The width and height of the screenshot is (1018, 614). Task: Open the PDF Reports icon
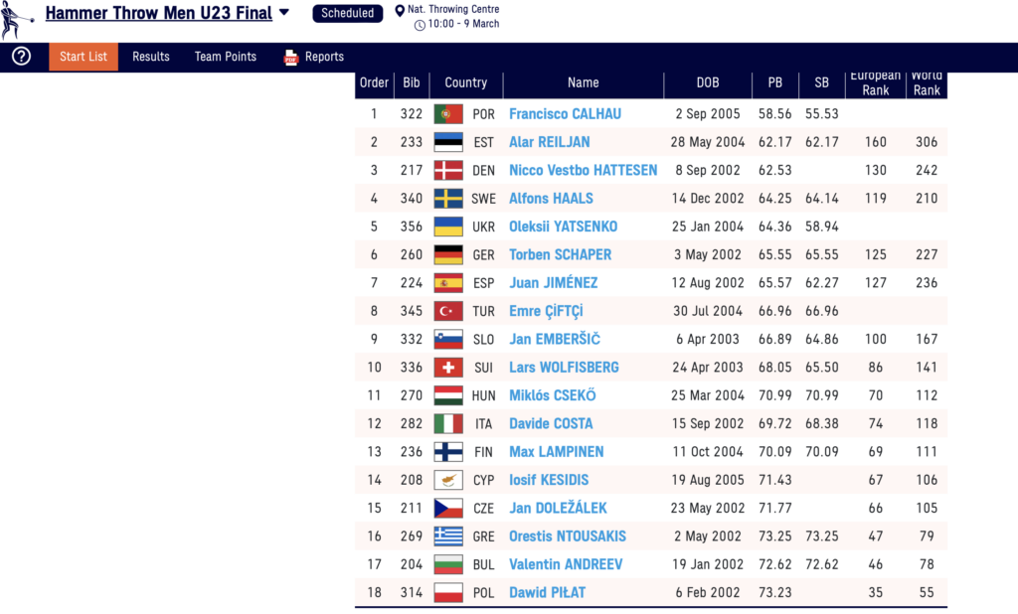[291, 58]
